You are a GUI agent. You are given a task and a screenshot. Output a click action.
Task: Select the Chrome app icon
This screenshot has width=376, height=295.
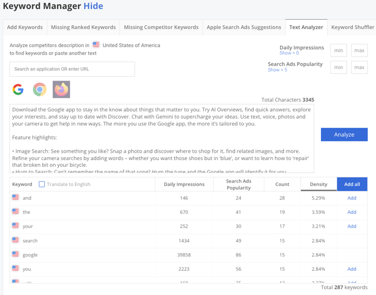(39, 90)
